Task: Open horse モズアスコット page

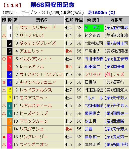Action: [34, 98]
